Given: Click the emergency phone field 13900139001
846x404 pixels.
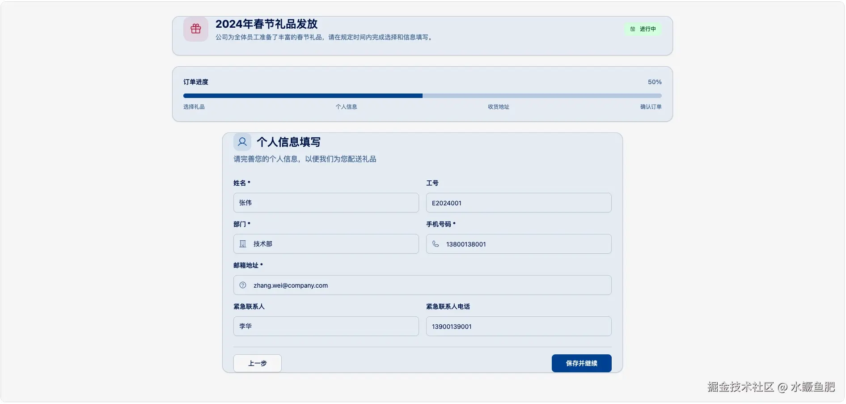Looking at the screenshot, I should point(518,326).
